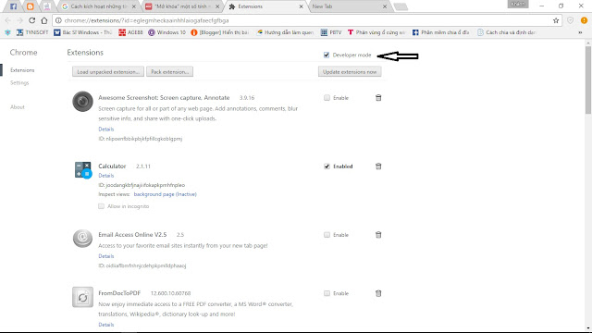Open Details link for Awesome Screenshot
This screenshot has width=592, height=333.
(x=106, y=129)
